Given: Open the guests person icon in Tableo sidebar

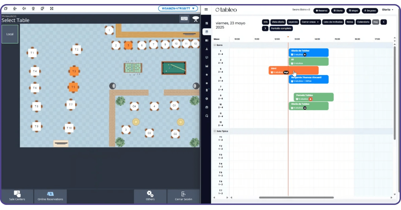Looking at the screenshot, I should point(207,49).
